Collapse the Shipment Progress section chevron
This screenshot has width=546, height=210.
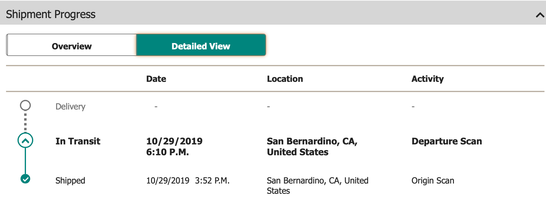[x=540, y=15]
